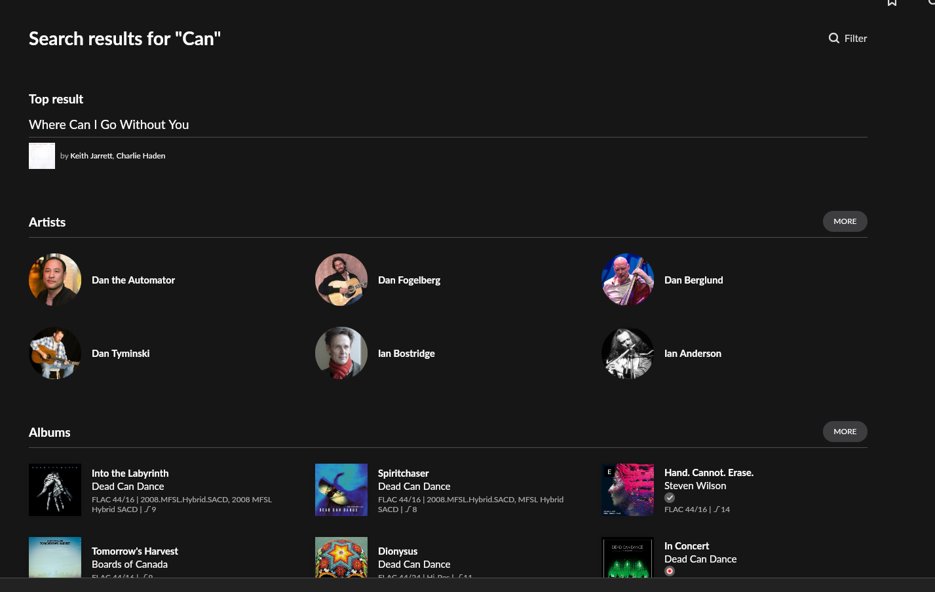
Task: Open the Filter search icon
Action: click(x=834, y=38)
